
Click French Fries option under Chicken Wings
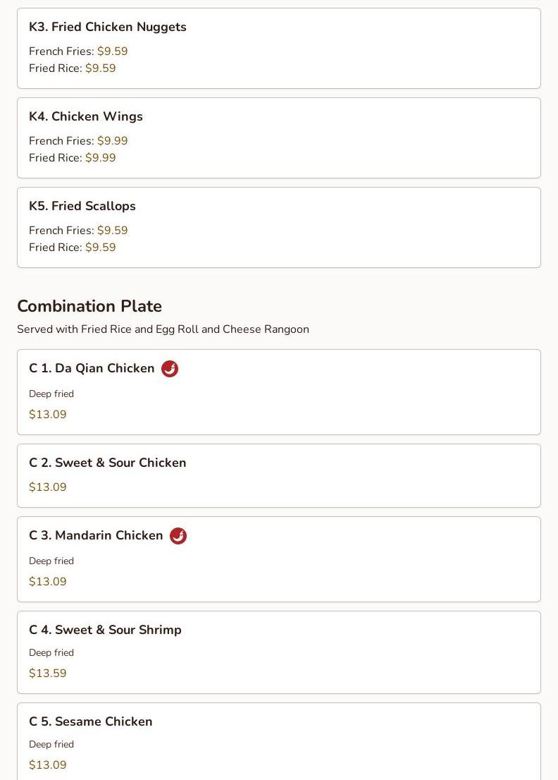pyautogui.click(x=61, y=141)
